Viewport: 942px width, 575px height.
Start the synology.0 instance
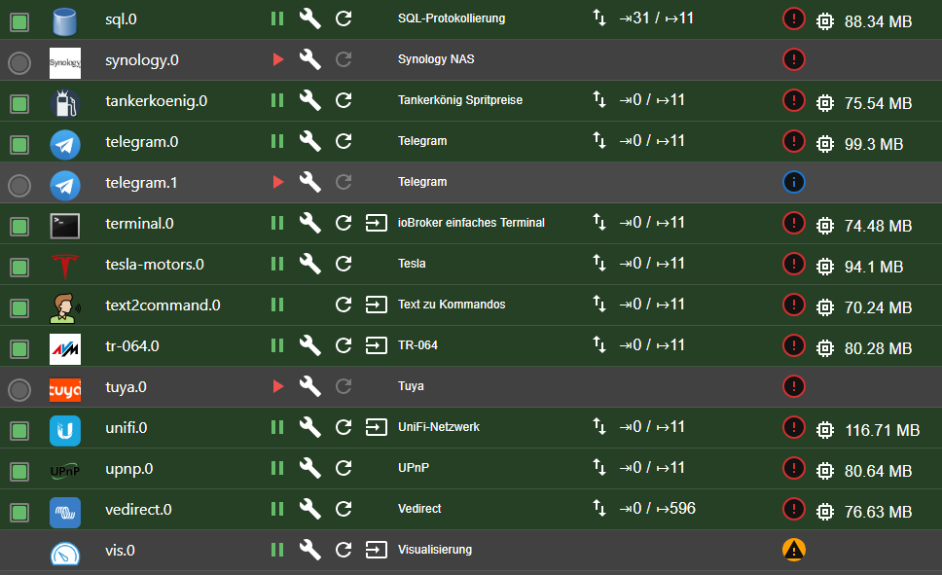[277, 59]
